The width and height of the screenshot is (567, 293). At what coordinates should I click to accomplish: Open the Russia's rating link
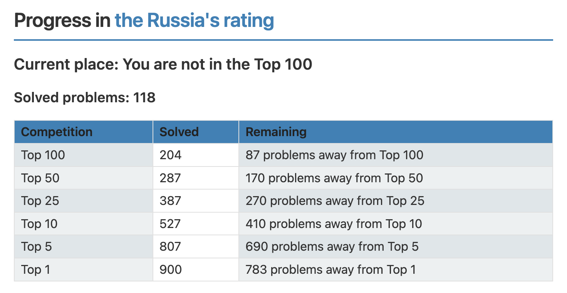coord(195,20)
